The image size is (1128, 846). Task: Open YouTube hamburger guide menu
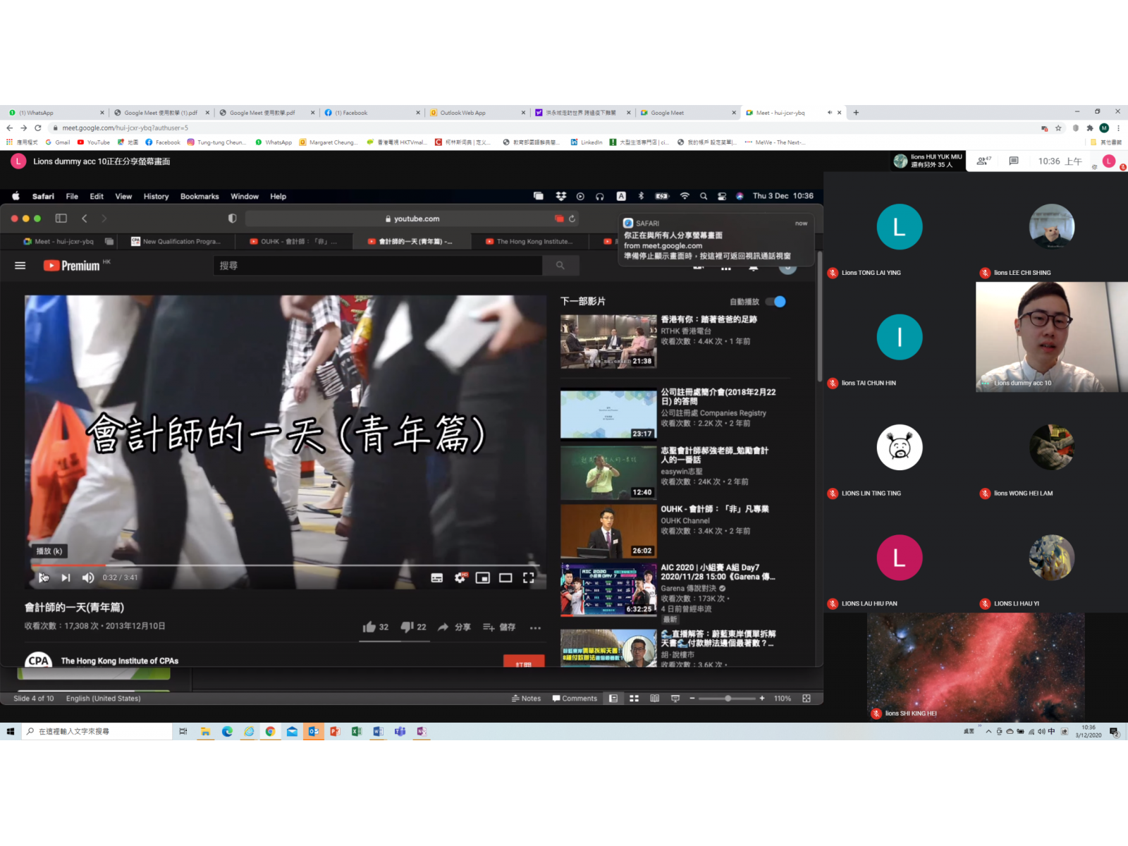coord(20,266)
